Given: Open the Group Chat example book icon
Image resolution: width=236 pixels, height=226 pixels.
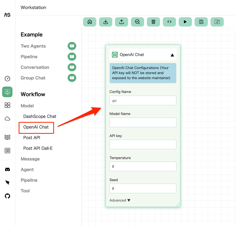Looking at the screenshot, I should 72,78.
